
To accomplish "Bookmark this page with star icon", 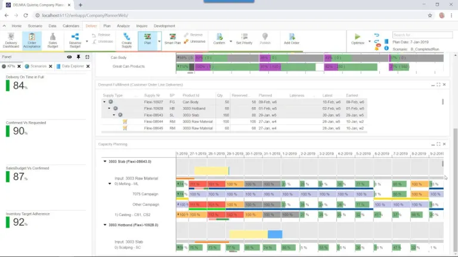I will coord(430,15).
